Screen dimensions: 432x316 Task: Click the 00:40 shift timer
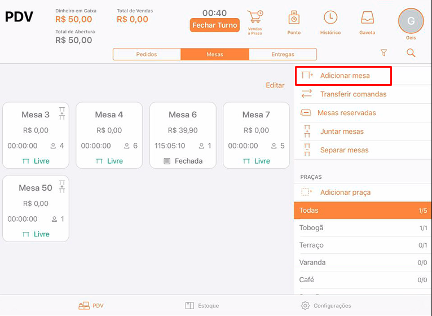pos(214,12)
